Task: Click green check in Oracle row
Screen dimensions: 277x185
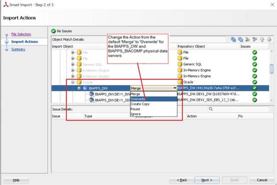Action: pyautogui.click(x=254, y=82)
